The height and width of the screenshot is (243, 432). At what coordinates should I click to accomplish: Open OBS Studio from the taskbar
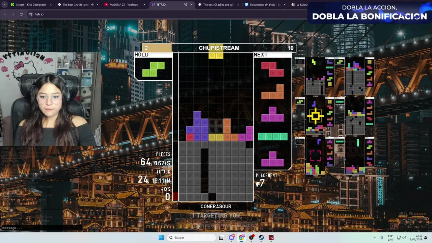point(251,238)
